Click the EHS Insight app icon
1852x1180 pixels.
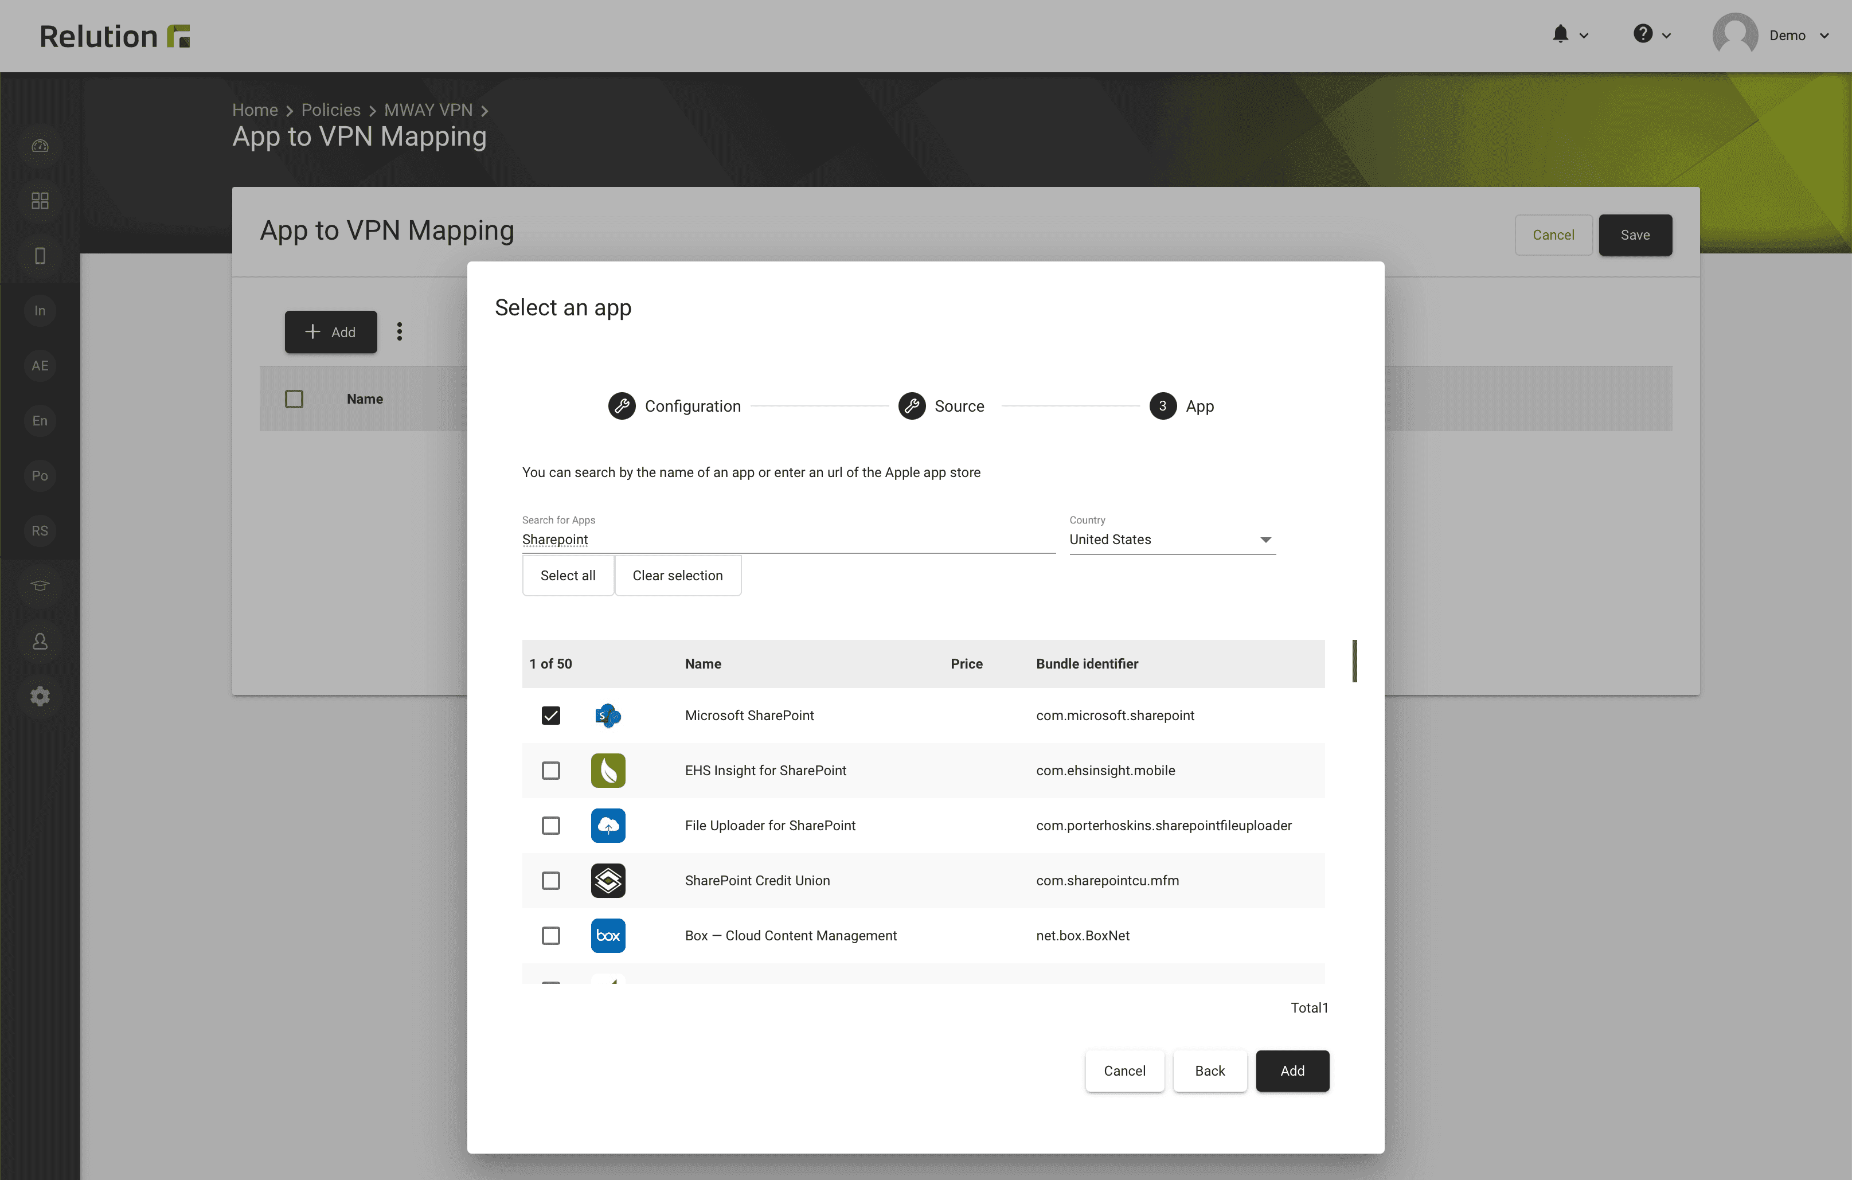click(608, 771)
